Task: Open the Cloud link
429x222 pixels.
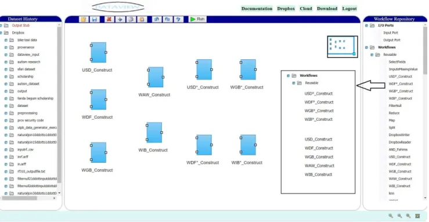Action: (306, 9)
